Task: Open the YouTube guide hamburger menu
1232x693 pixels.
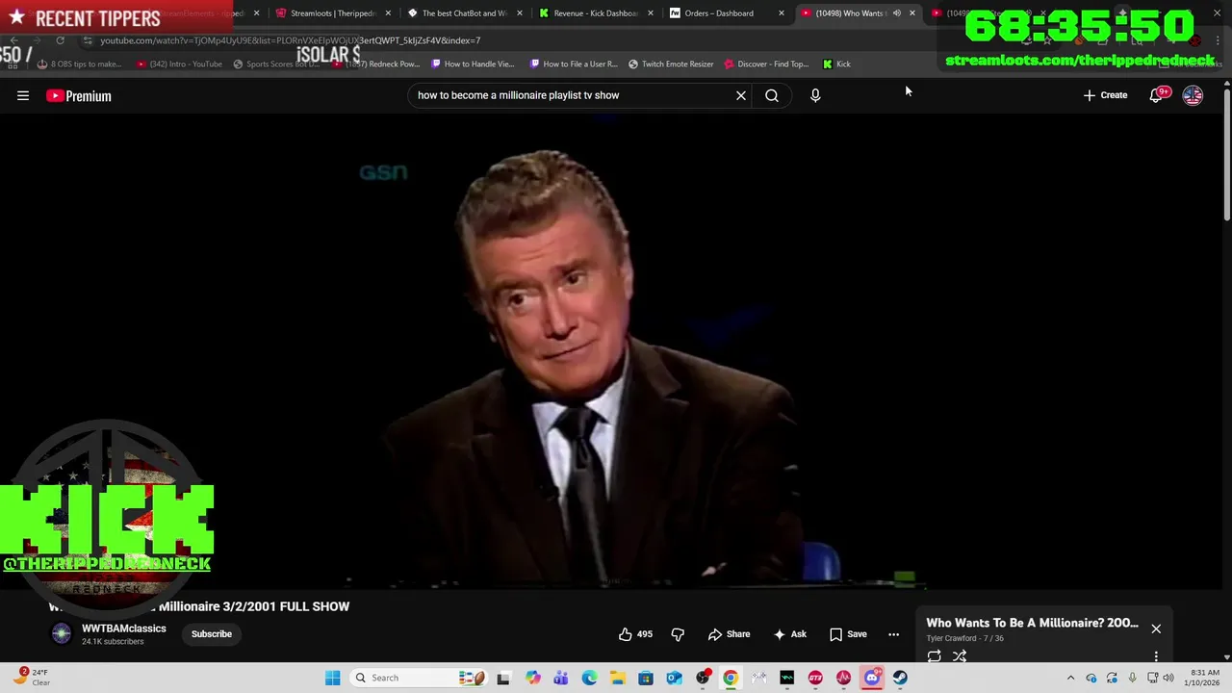Action: click(23, 95)
